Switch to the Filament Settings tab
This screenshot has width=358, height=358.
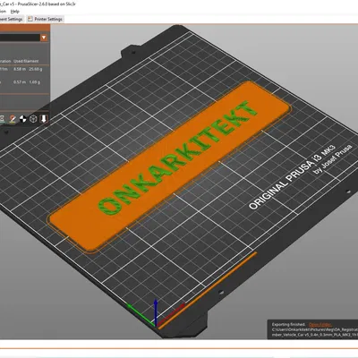[x=11, y=19]
